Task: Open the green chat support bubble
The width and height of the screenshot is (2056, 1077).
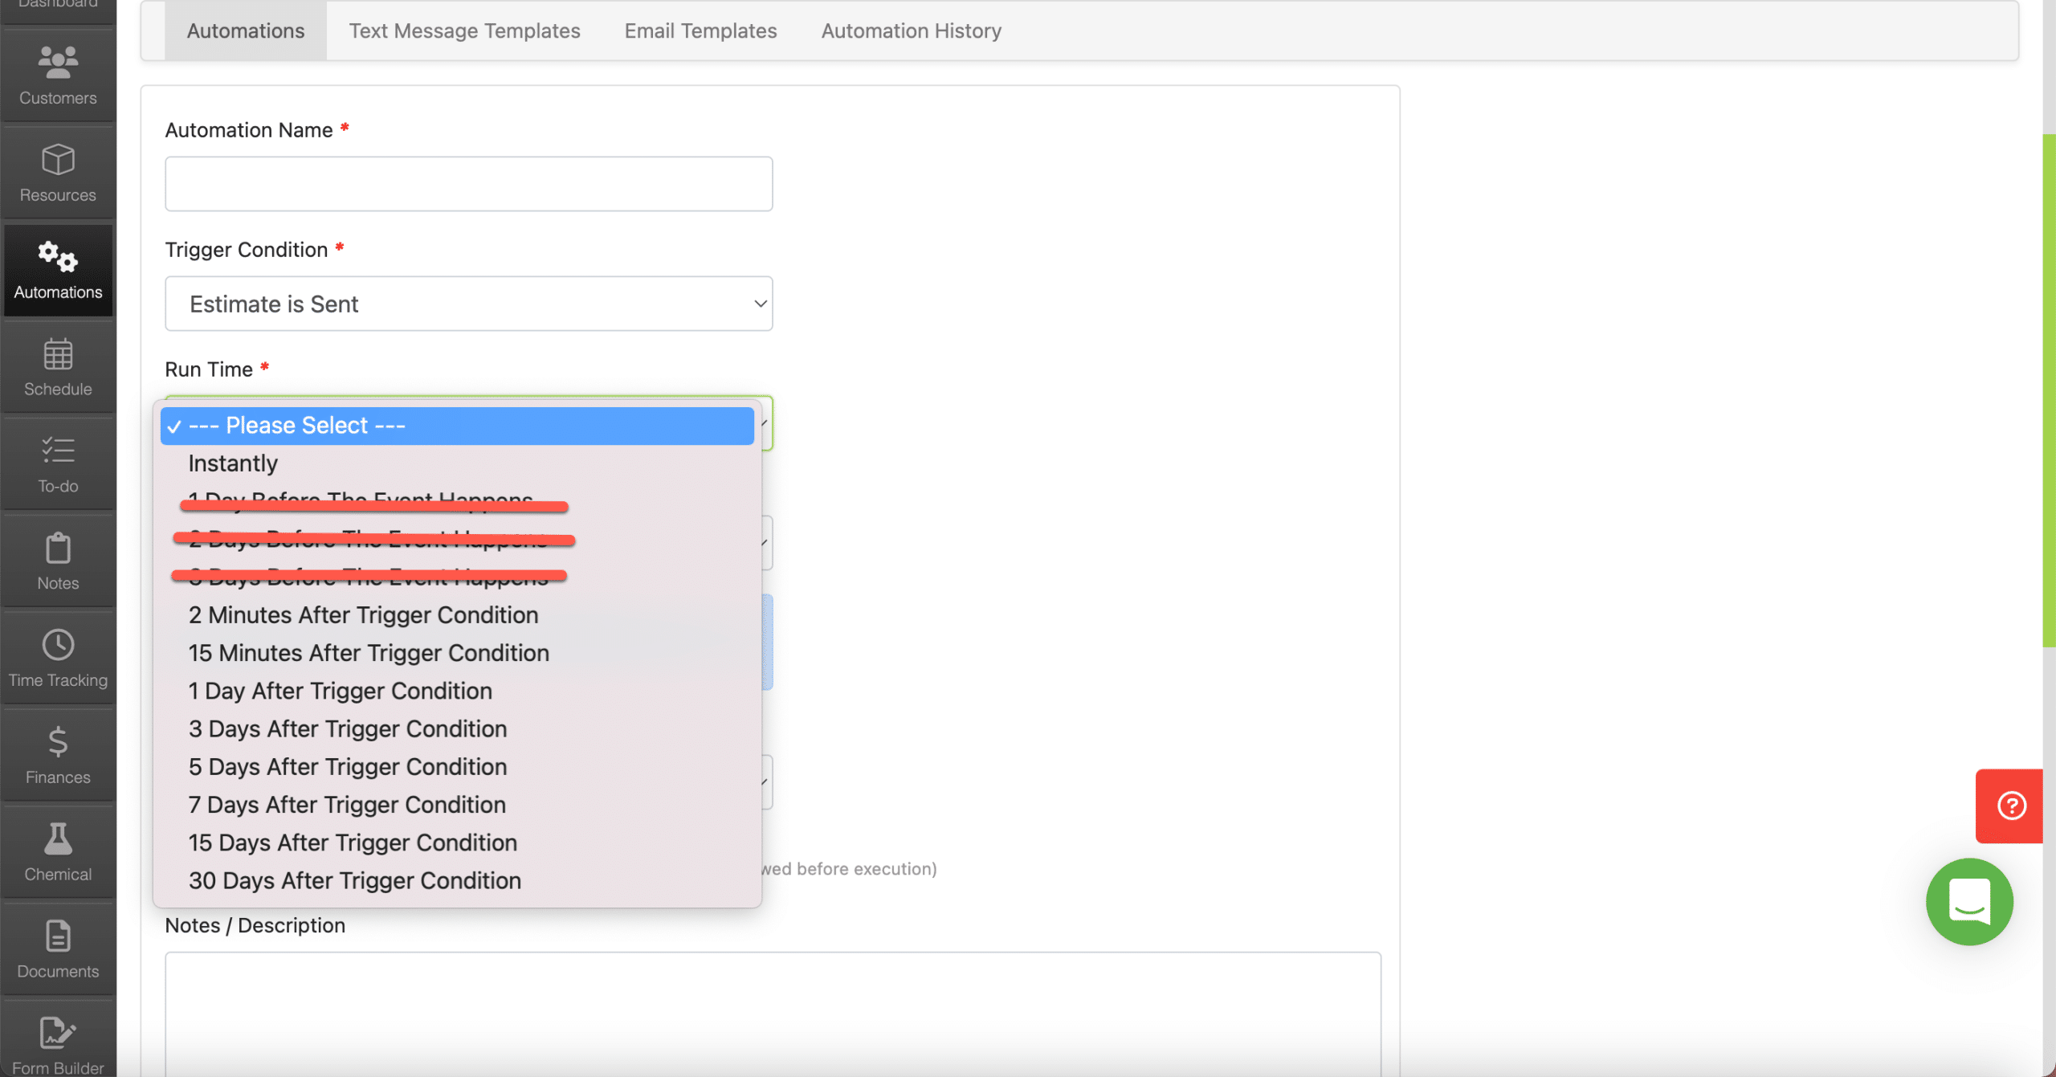Action: (1968, 902)
